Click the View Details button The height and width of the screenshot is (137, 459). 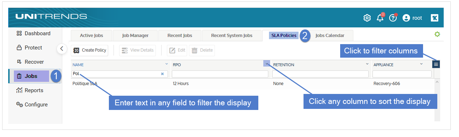coord(137,50)
